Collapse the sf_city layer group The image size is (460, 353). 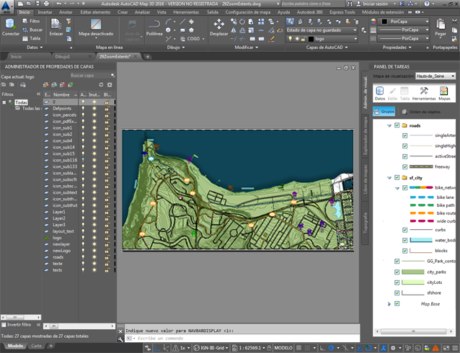pos(389,177)
